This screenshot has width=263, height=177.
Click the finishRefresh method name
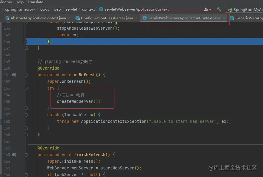click(x=89, y=155)
